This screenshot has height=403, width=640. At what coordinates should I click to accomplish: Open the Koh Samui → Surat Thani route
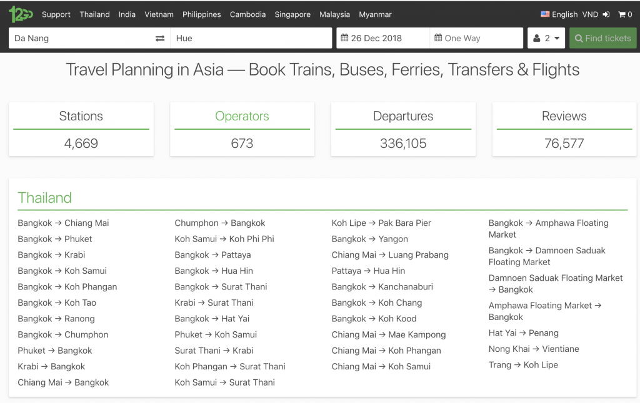pyautogui.click(x=225, y=382)
